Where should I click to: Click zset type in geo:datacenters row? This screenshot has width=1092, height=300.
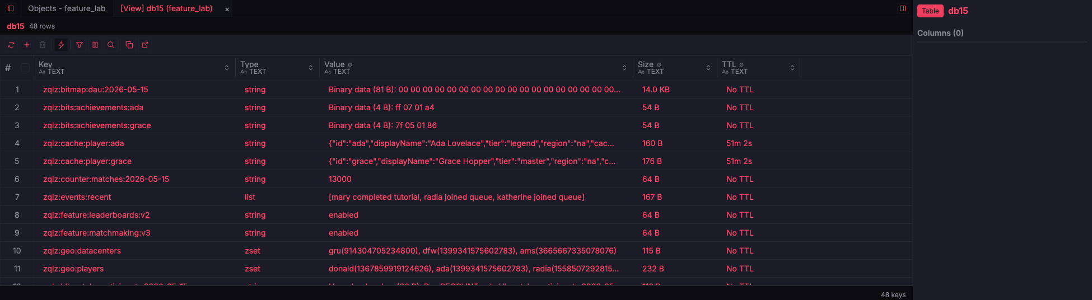[x=253, y=251]
